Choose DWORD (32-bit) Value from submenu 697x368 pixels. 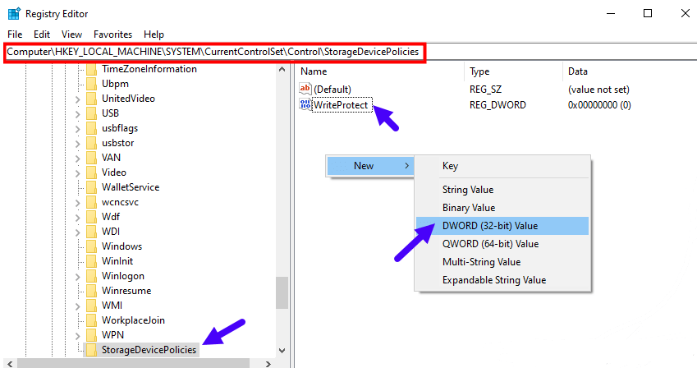coord(502,226)
